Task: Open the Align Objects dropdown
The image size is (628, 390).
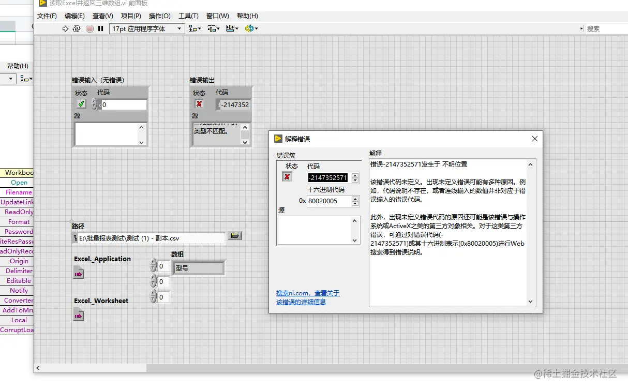Action: (195, 28)
